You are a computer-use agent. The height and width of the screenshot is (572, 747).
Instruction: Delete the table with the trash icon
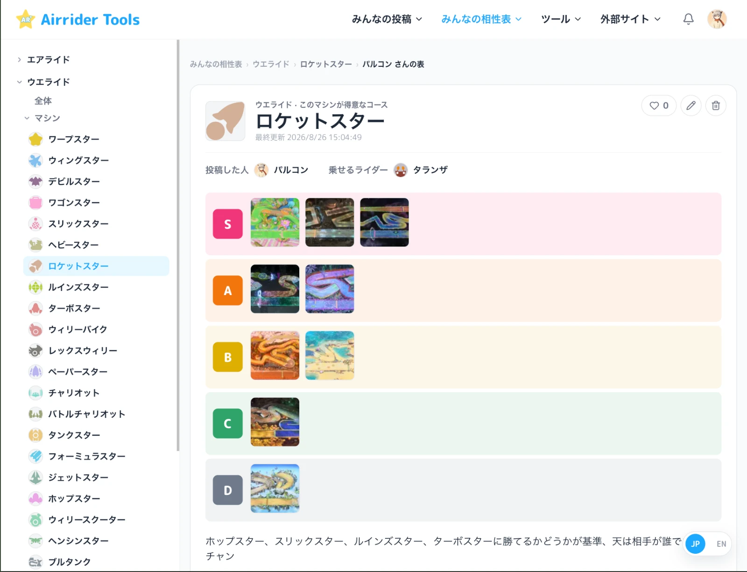pos(716,106)
